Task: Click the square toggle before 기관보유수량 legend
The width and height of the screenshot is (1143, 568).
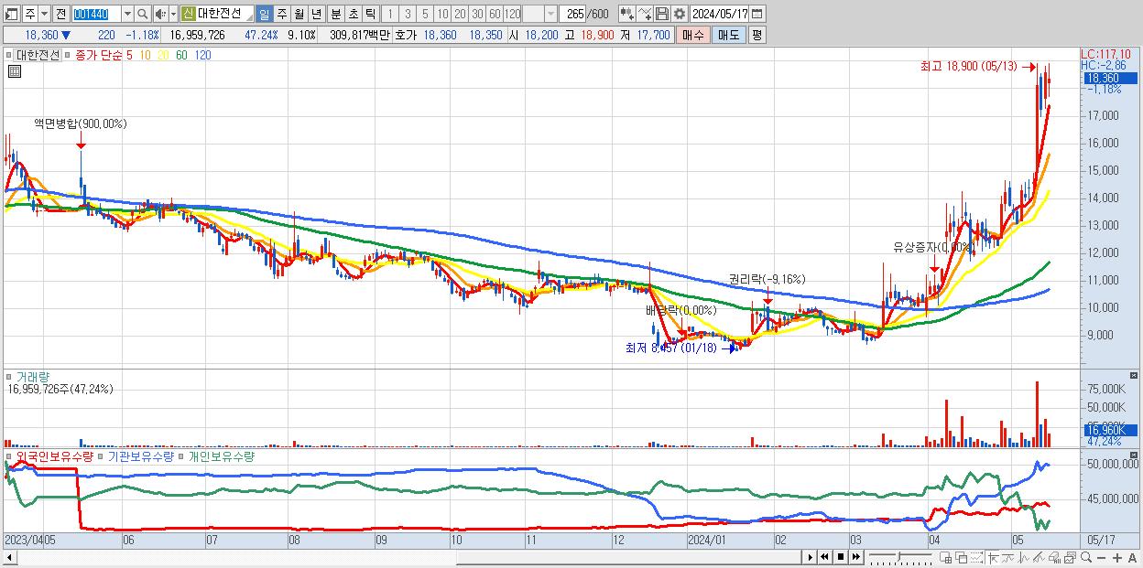Action: point(102,455)
